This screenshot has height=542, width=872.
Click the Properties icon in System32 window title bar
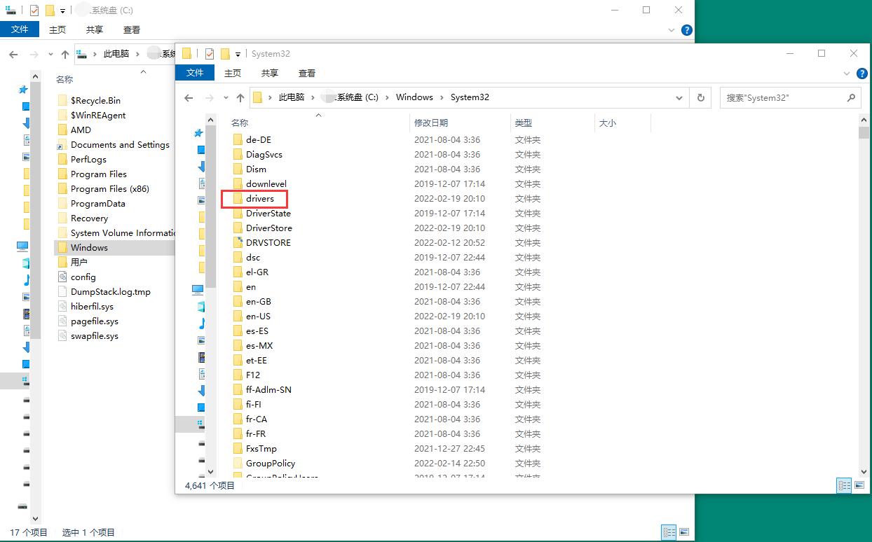pos(209,53)
